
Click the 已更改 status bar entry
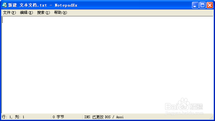[98, 117]
